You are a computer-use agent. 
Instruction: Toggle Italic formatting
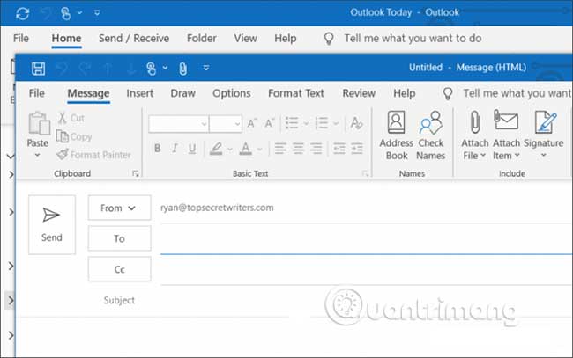pyautogui.click(x=175, y=149)
